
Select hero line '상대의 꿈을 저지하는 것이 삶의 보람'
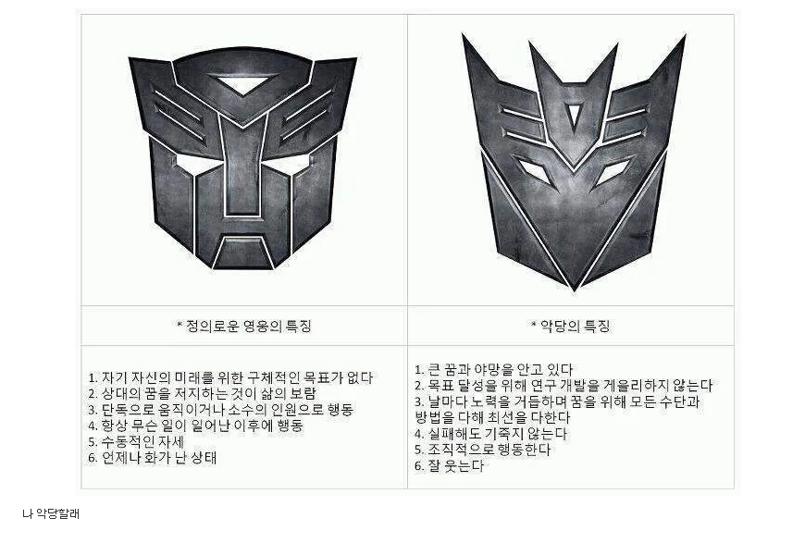[202, 394]
